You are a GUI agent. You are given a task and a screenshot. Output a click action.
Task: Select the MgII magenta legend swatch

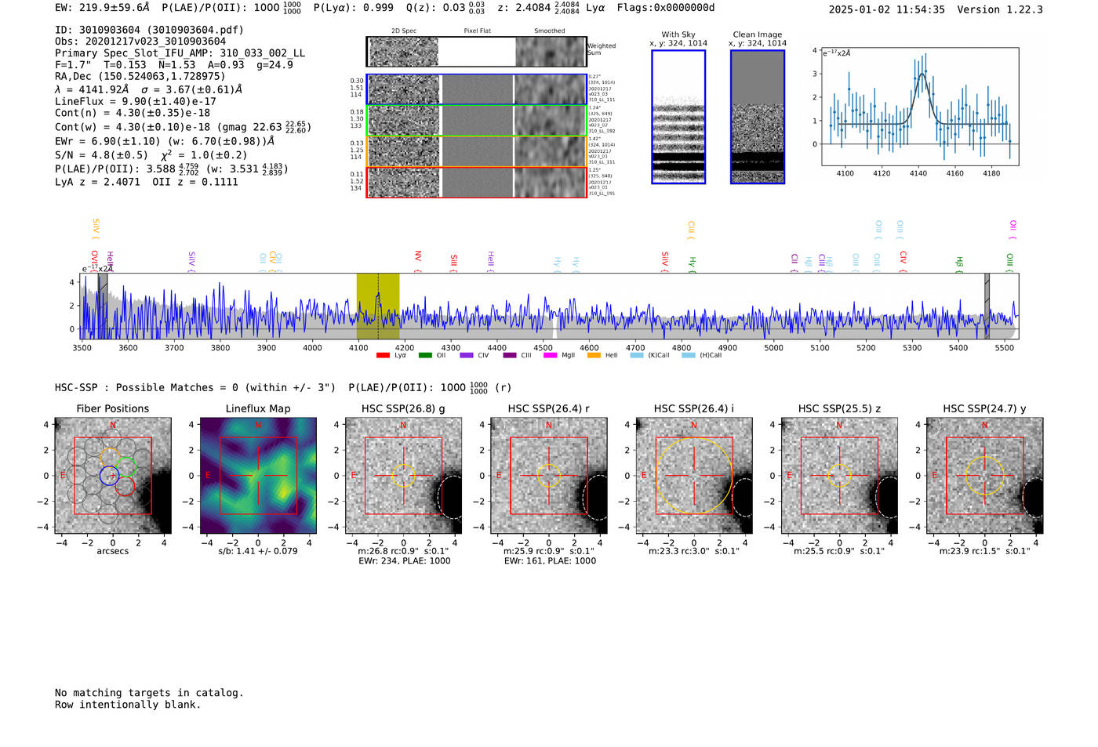(550, 355)
